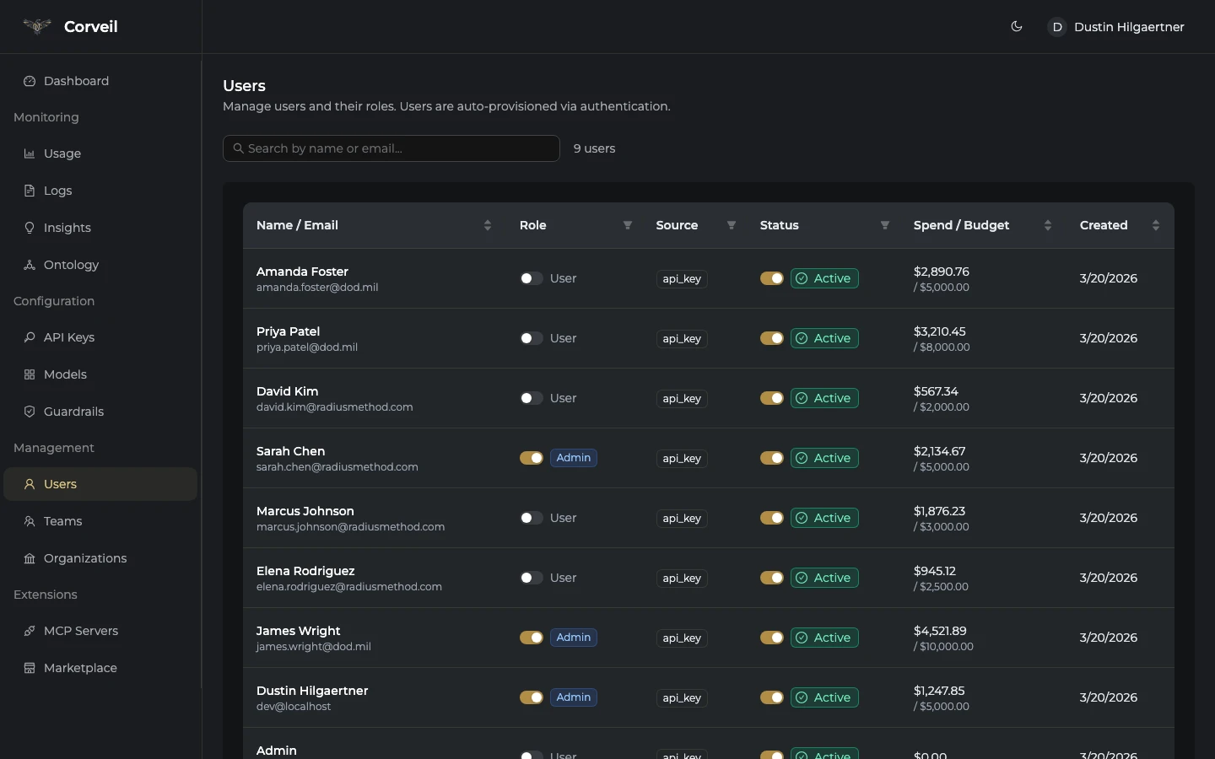Sort the table by Created date
1215x759 pixels.
coord(1156,225)
